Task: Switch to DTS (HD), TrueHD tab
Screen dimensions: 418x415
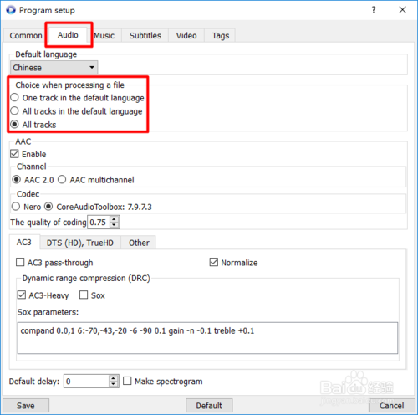Action: (x=80, y=243)
